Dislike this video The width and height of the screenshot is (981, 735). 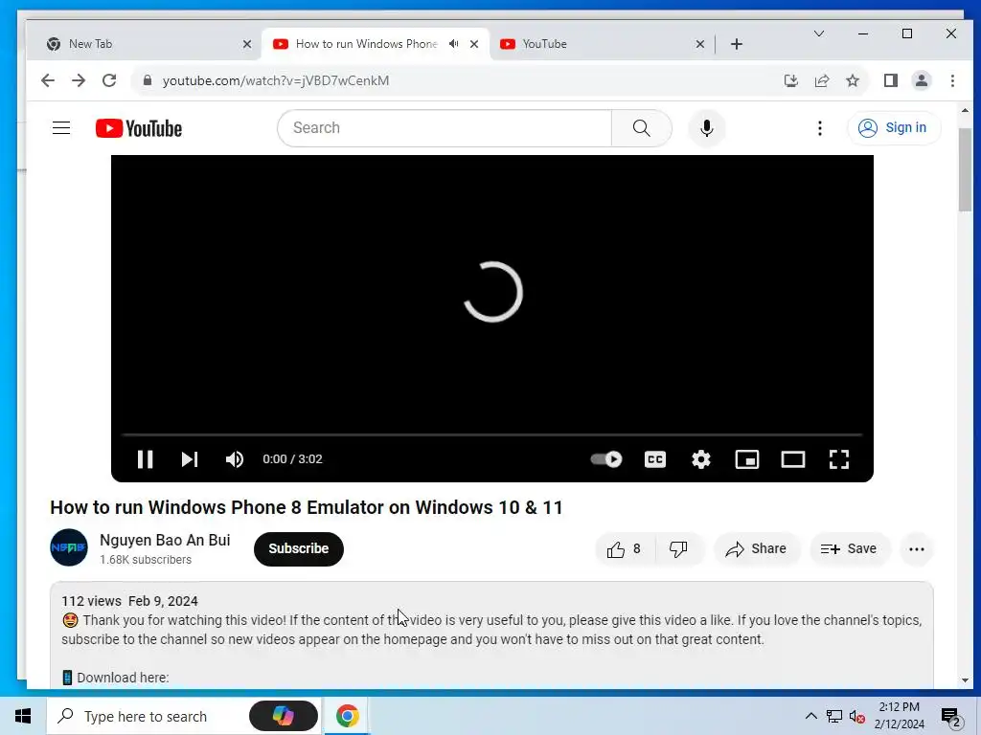679,548
